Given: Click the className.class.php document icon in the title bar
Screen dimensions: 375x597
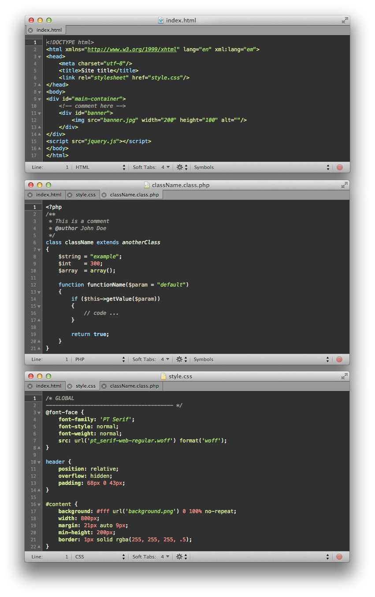Looking at the screenshot, I should tap(147, 185).
